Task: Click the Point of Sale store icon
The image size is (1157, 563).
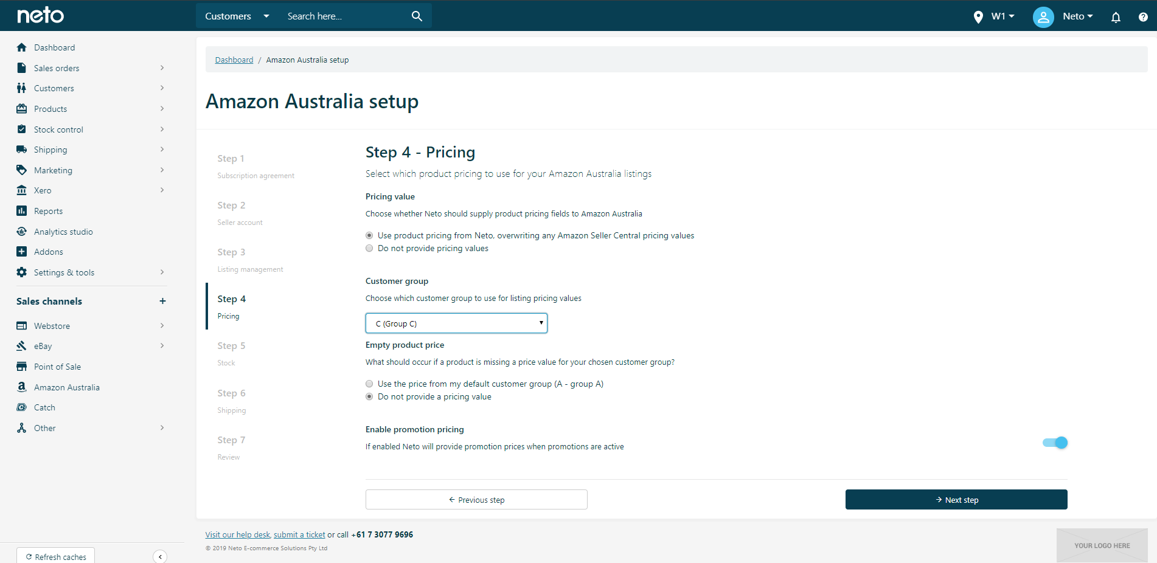Action: click(22, 367)
